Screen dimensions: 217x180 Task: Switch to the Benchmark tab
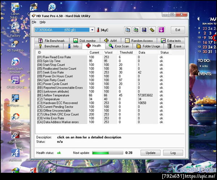tap(49, 46)
